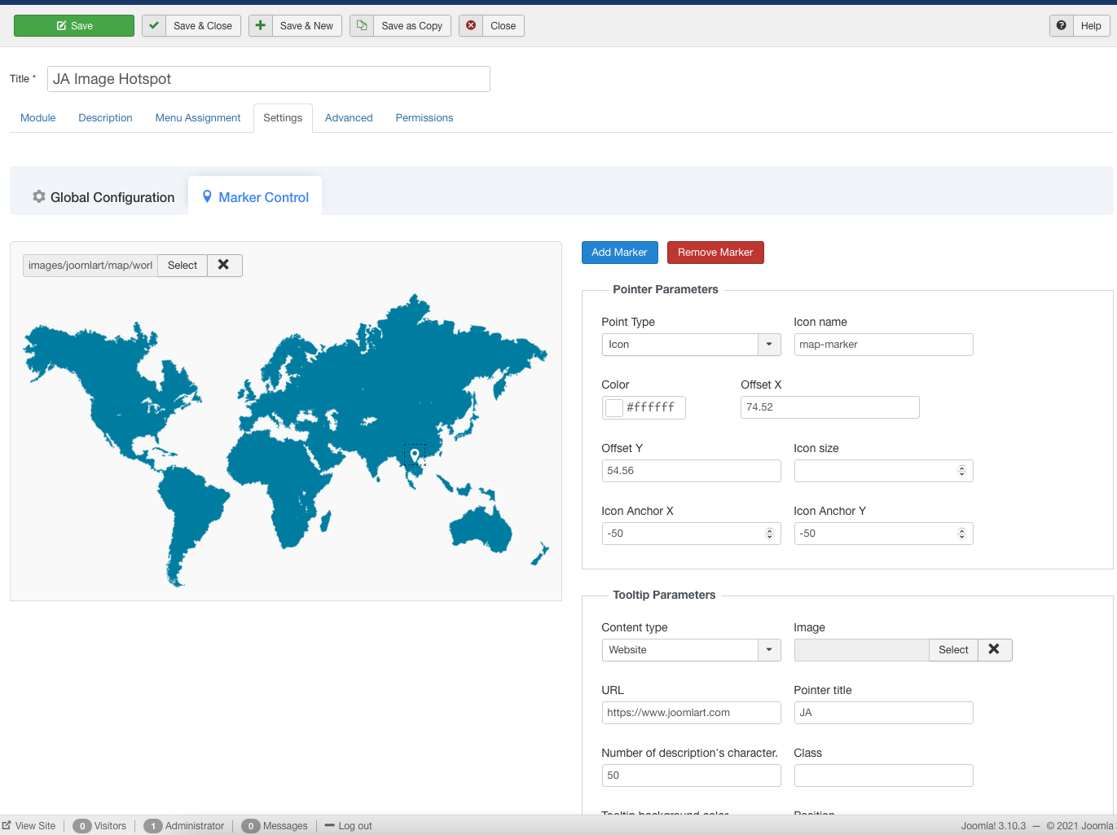The height and width of the screenshot is (835, 1117).
Task: Click into the URL input field
Action: tap(691, 713)
